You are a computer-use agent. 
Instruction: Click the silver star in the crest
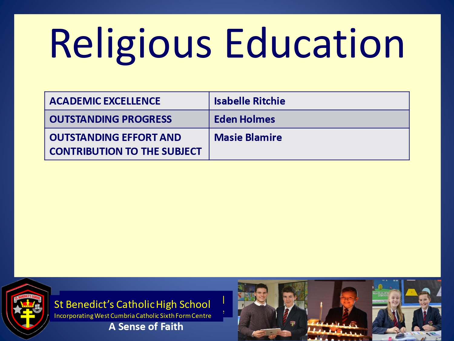click(x=17, y=309)
